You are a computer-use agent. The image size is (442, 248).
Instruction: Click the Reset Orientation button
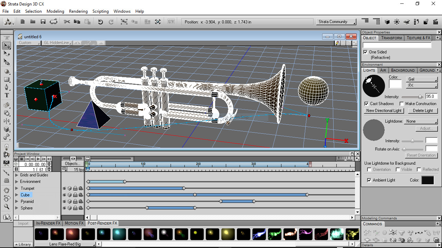421,155
